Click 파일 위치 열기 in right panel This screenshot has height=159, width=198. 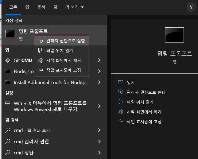140,102
